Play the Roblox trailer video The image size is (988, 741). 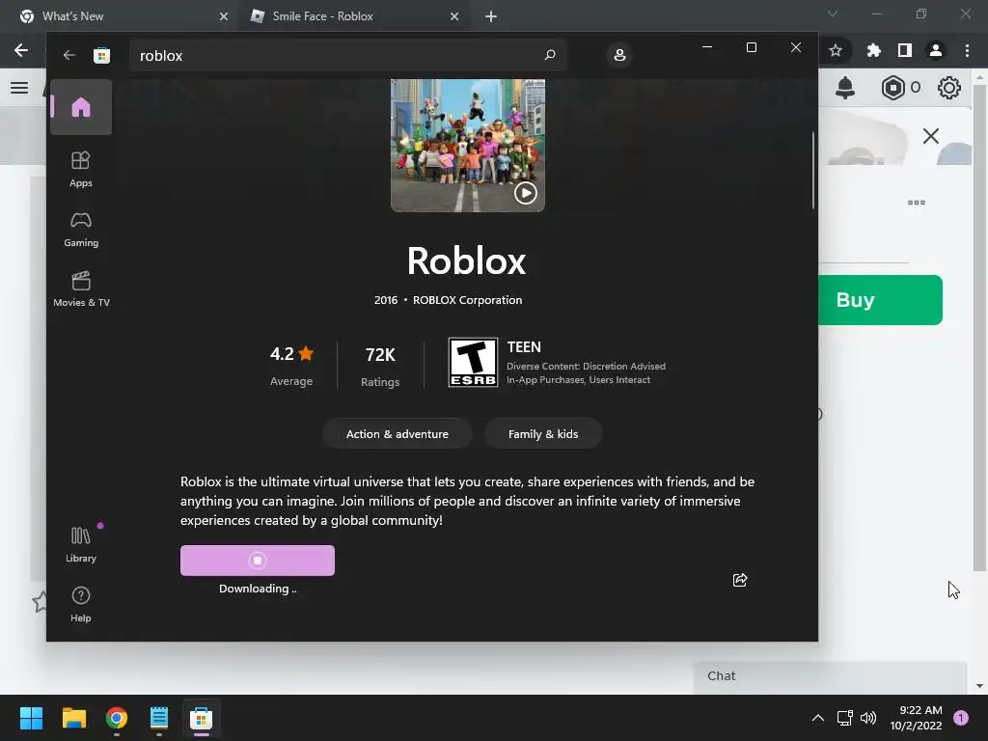(x=526, y=193)
